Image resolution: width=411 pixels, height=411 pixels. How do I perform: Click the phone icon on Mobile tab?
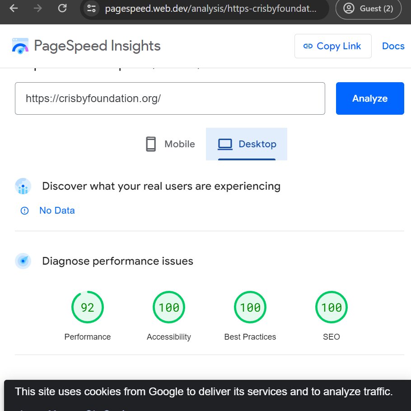[151, 144]
